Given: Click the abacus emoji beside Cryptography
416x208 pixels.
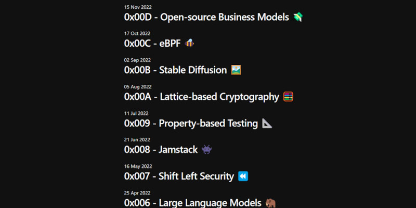Looking at the screenshot, I should 289,96.
